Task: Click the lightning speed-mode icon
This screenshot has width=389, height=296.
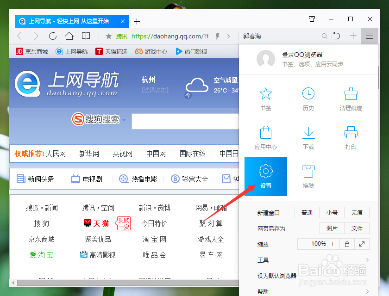Action: [x=218, y=36]
